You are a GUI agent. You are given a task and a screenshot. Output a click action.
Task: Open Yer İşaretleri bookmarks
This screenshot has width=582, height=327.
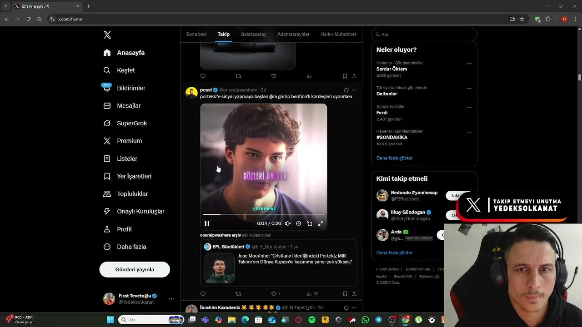point(127,176)
